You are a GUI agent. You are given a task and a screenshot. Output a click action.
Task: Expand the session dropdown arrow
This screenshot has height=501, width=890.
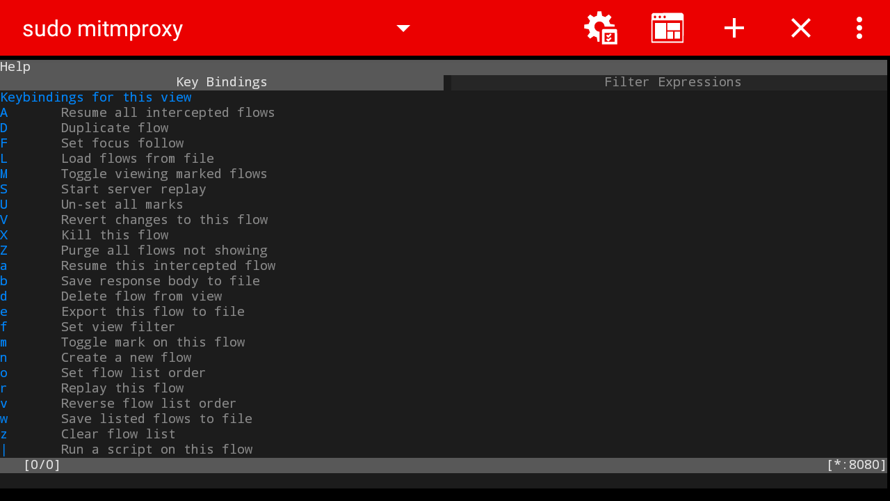pos(403,28)
